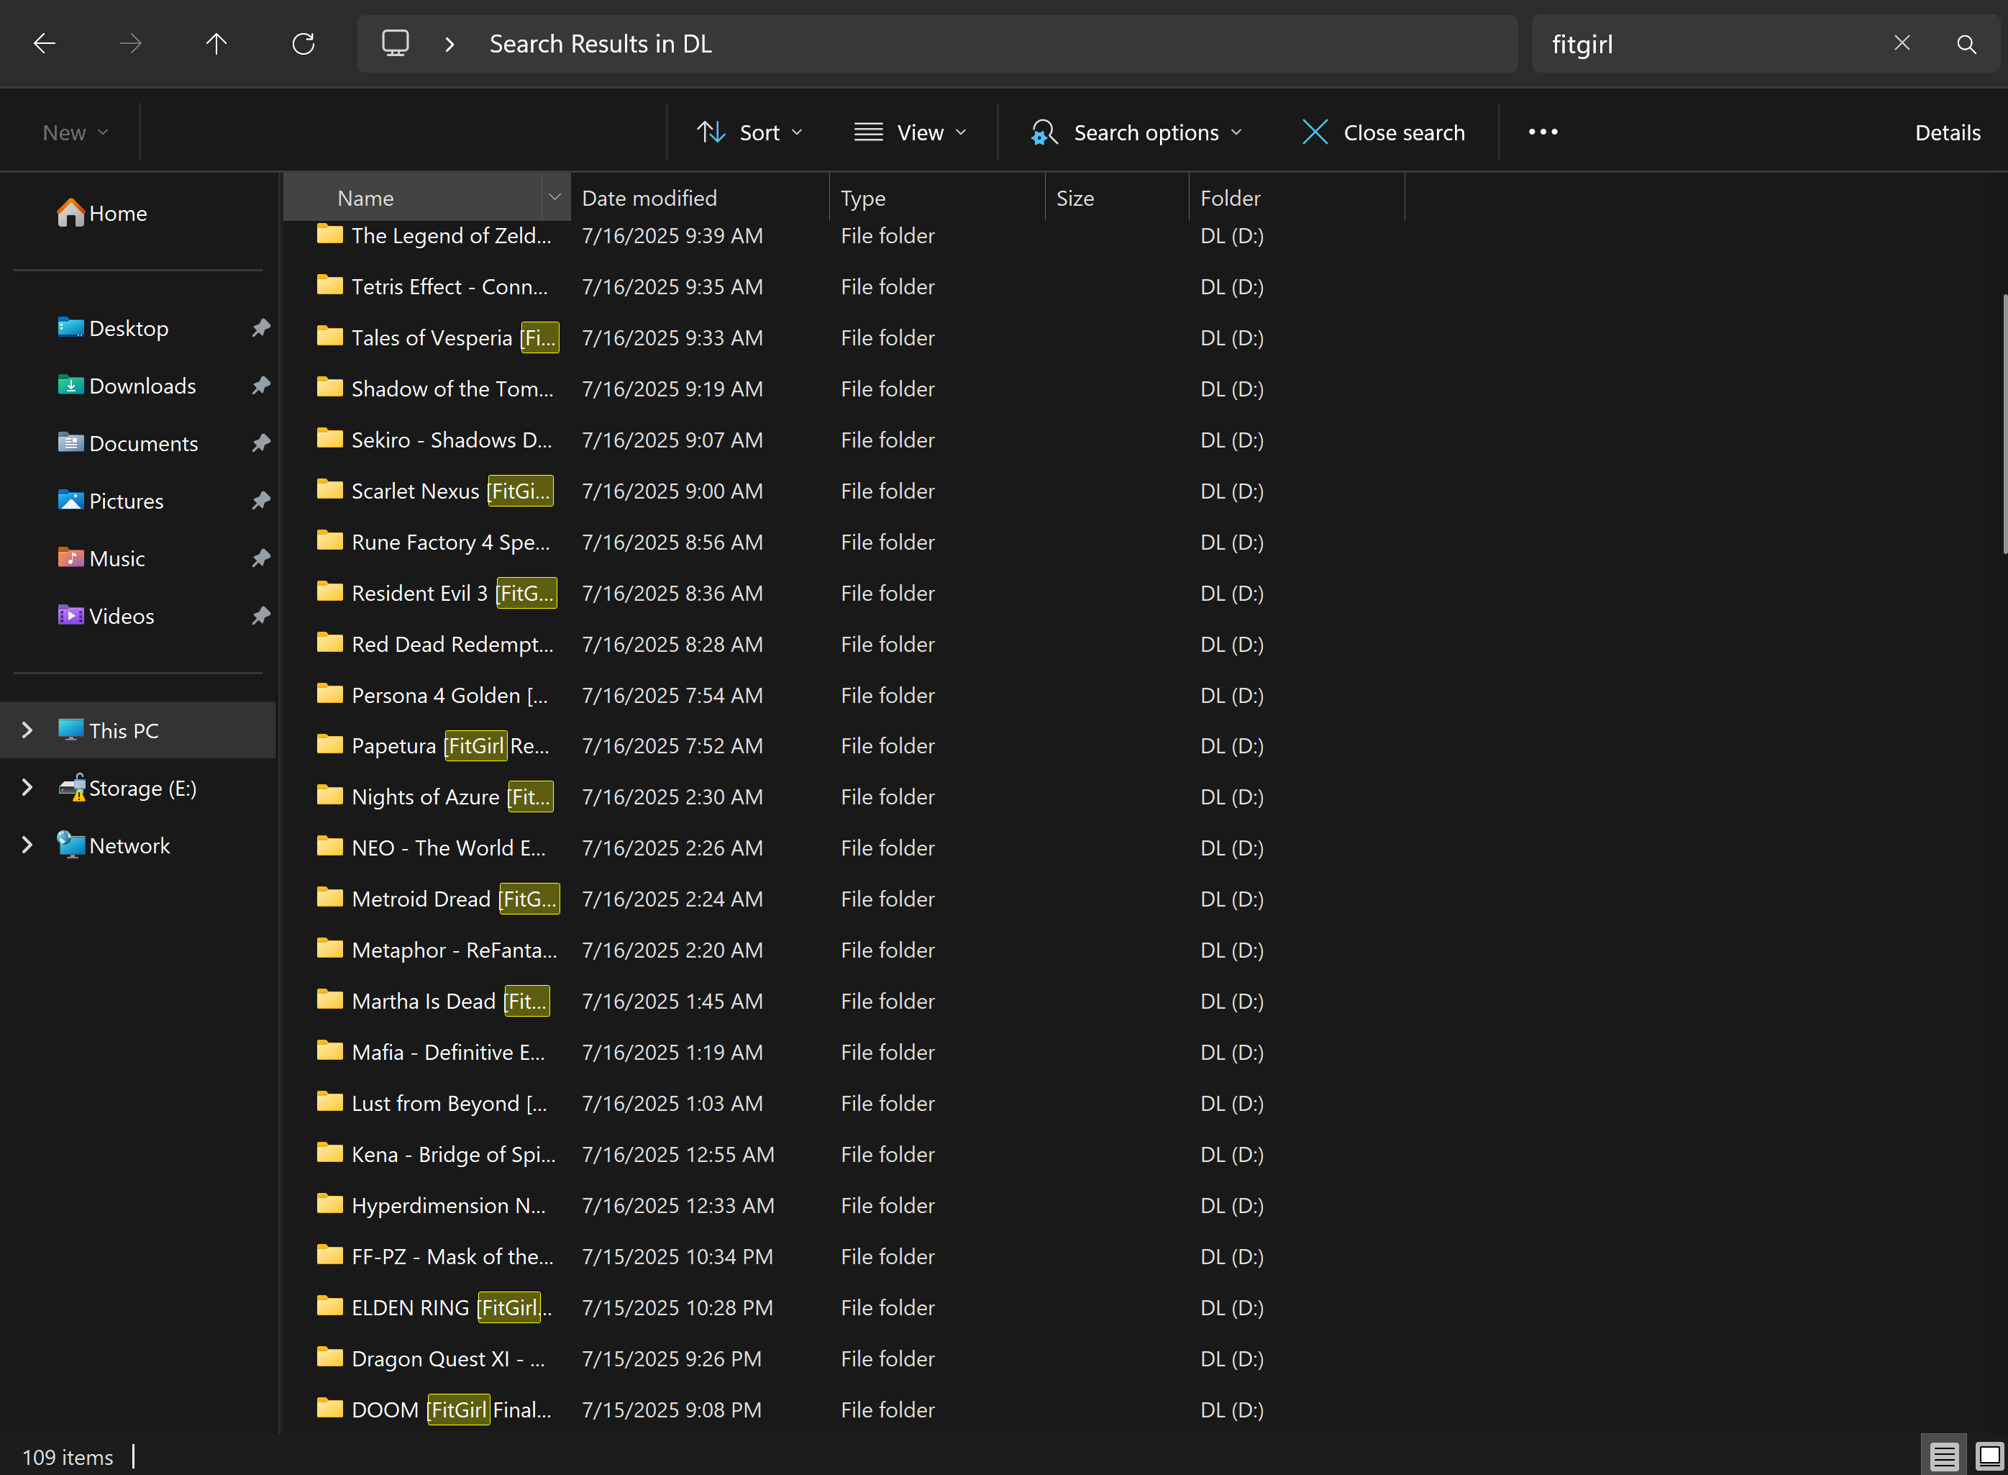
Task: Expand the This PC tree node
Action: [x=27, y=730]
